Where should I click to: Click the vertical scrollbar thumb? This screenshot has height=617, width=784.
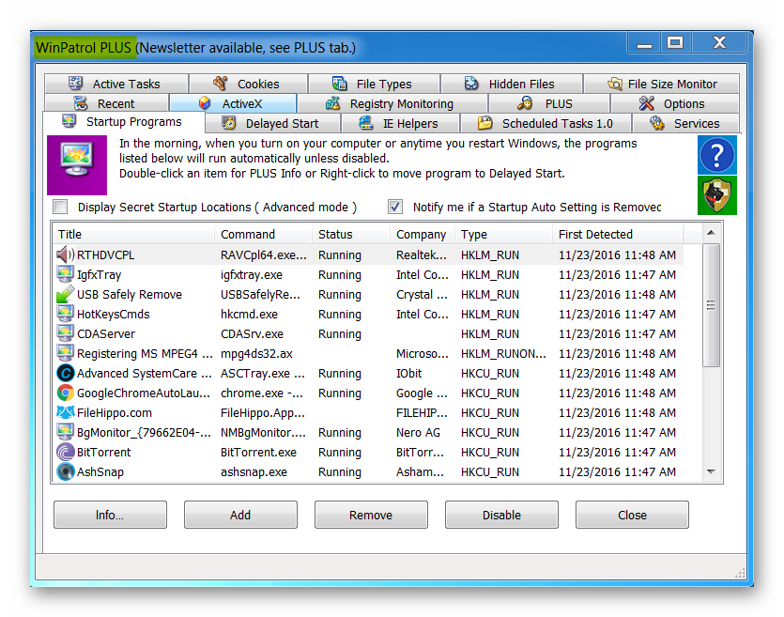point(711,305)
